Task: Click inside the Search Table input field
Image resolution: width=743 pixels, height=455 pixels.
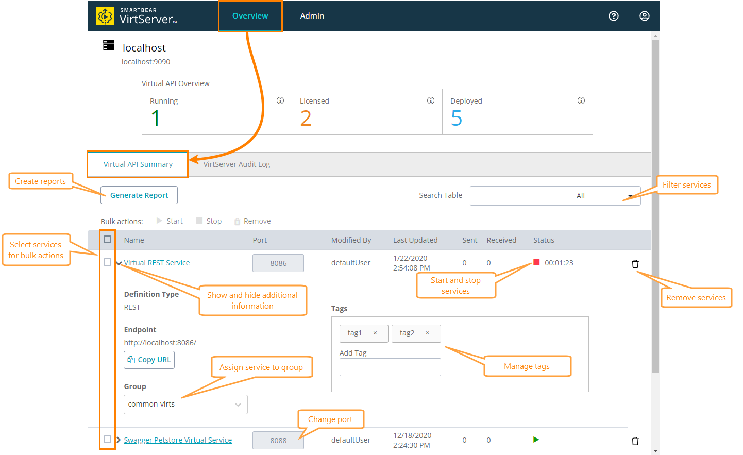Action: (520, 195)
